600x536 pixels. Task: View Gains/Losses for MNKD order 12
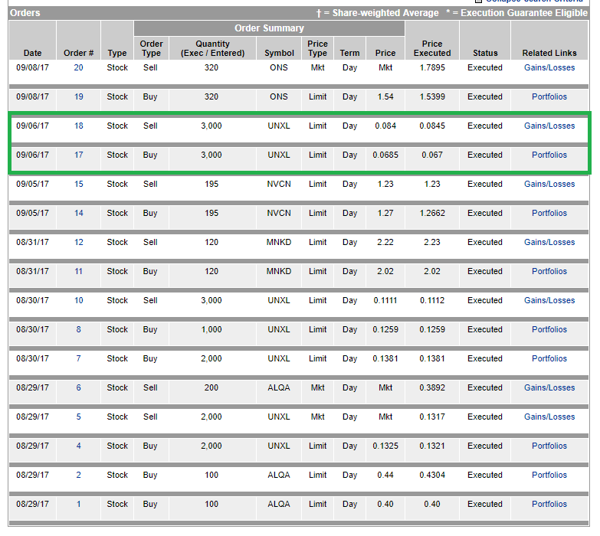tap(549, 242)
